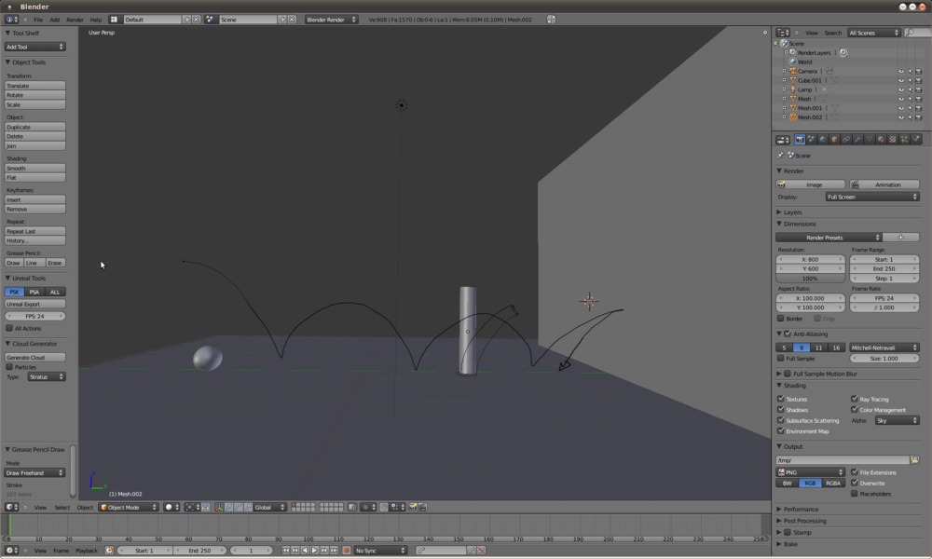
Task: Click Smooth shading button
Action: pos(35,168)
